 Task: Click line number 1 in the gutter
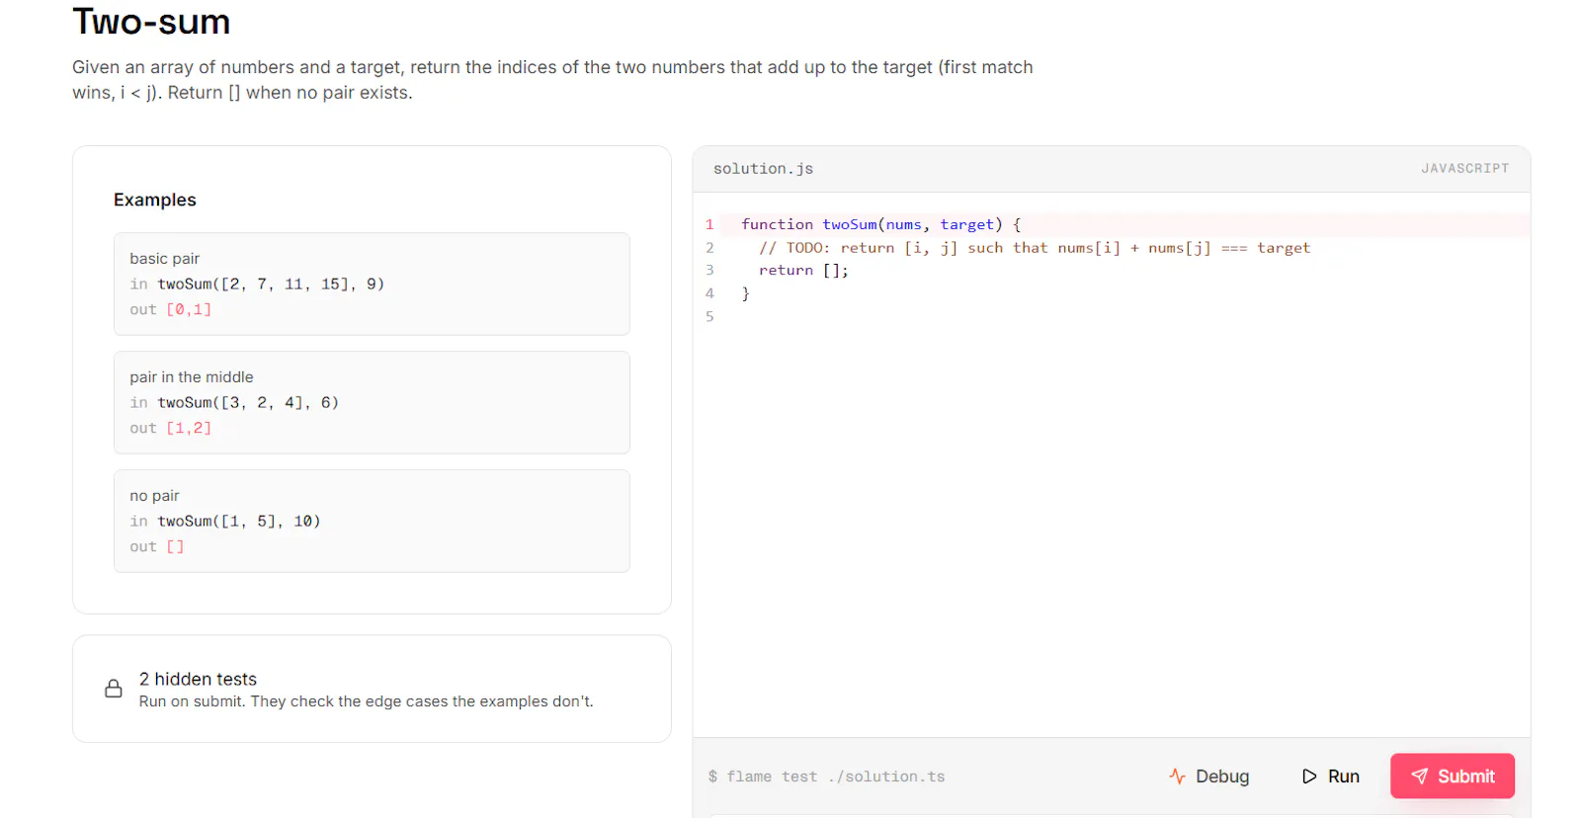click(709, 225)
